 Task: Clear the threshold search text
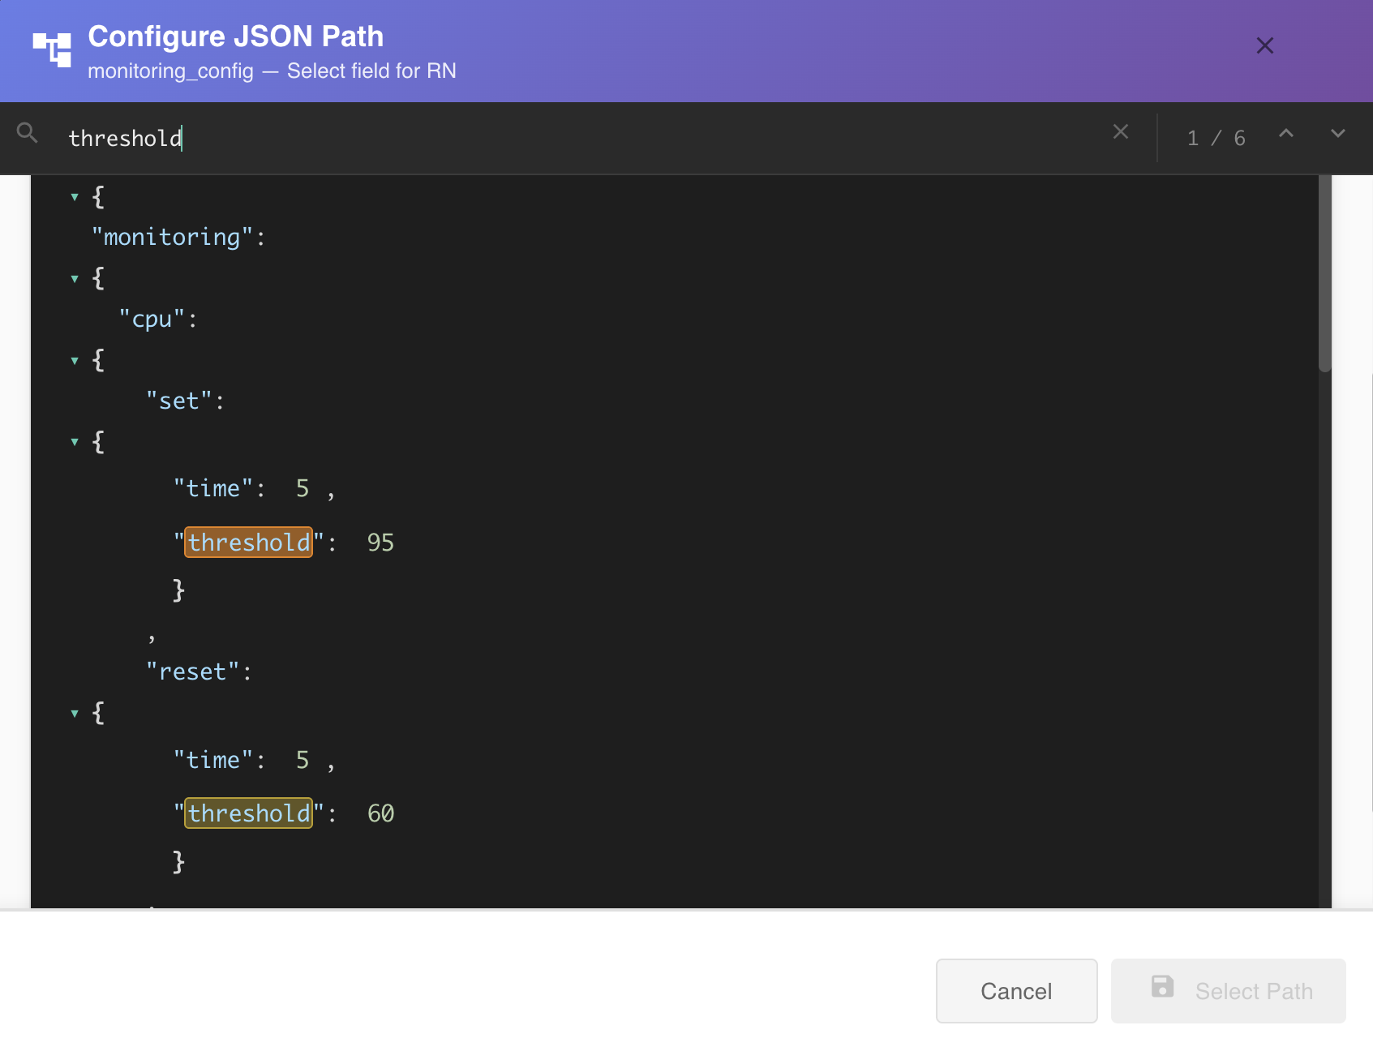click(x=1121, y=131)
